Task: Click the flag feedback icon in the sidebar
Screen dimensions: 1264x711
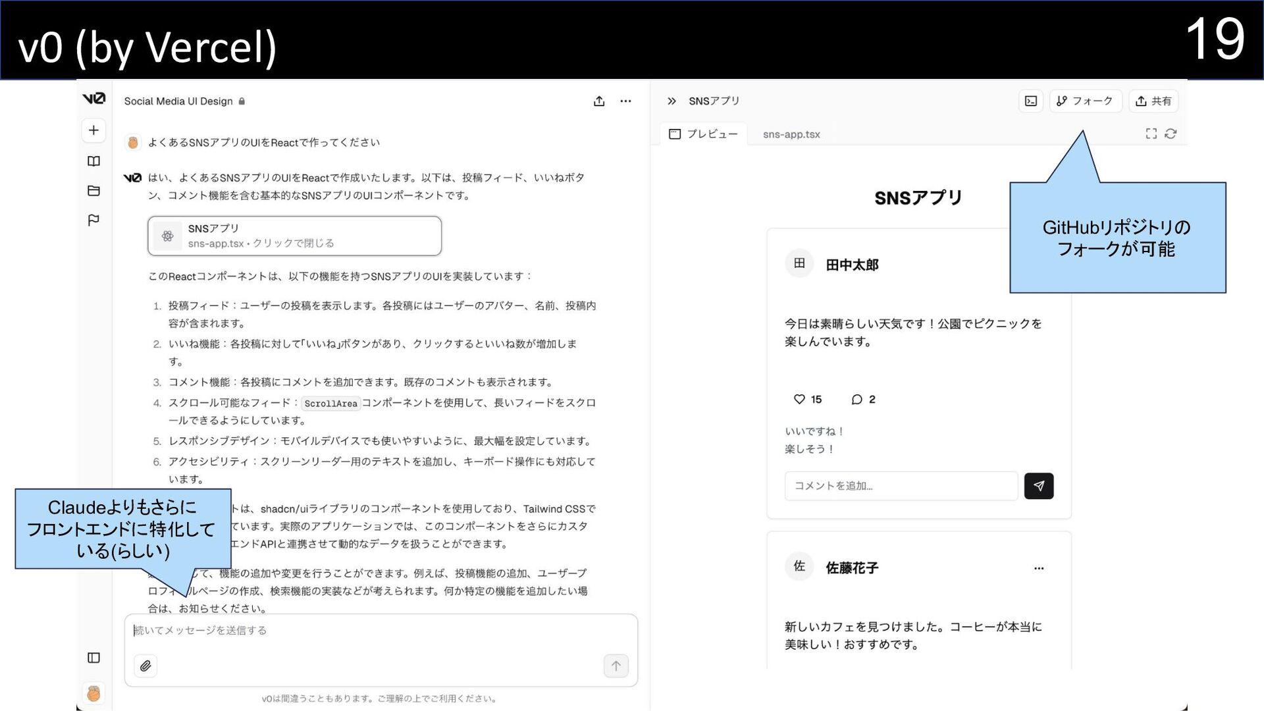Action: pos(93,220)
